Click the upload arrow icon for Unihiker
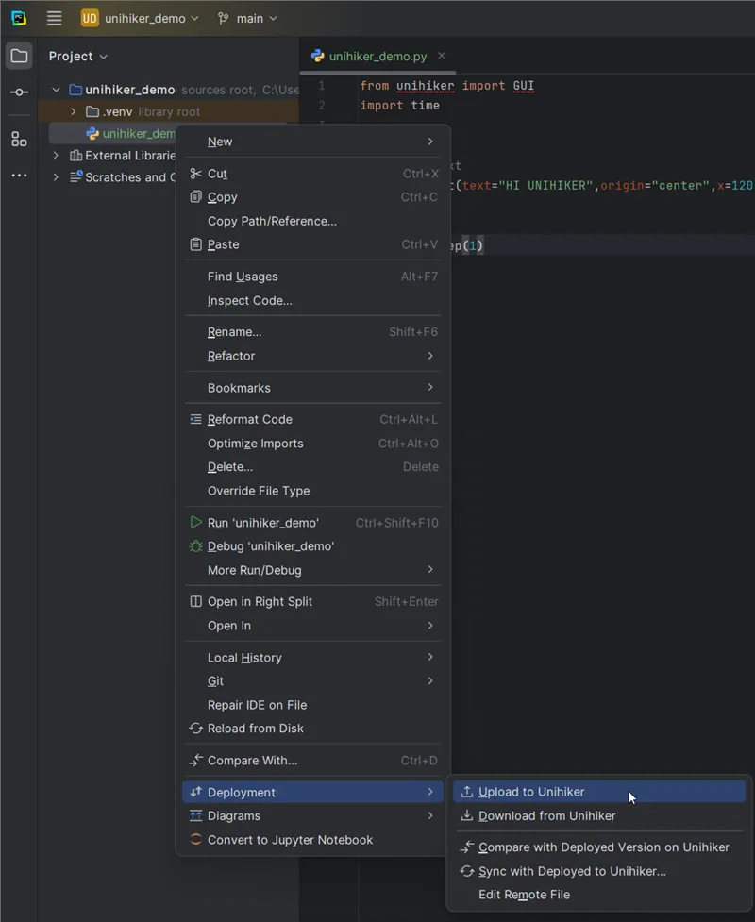The image size is (755, 922). pyautogui.click(x=467, y=792)
